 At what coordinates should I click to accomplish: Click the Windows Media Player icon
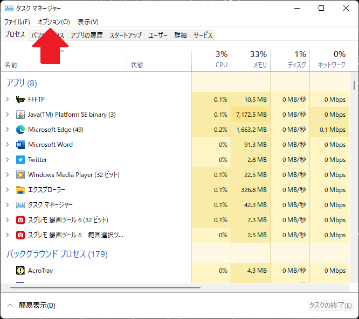[20, 175]
